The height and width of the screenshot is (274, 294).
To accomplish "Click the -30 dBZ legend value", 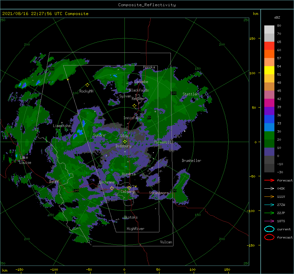I will click(x=280, y=172).
